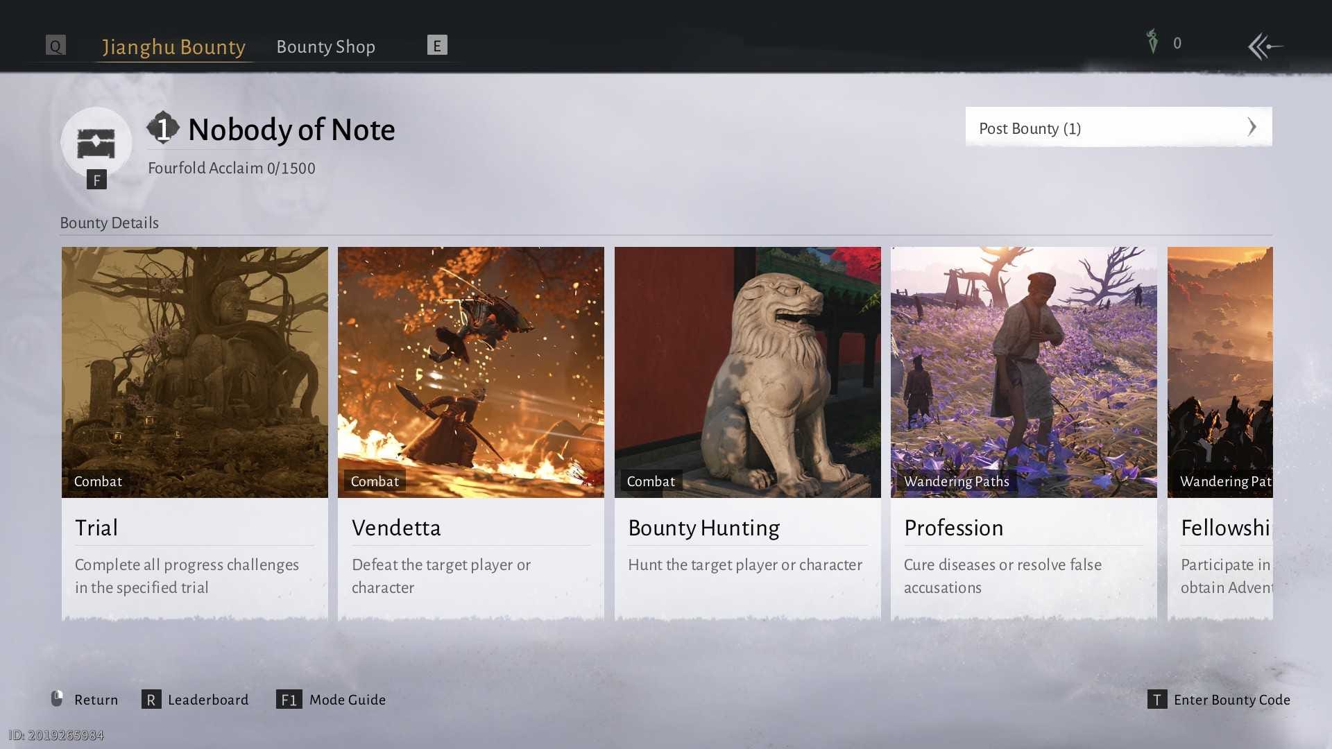Open the Leaderboard

click(208, 700)
